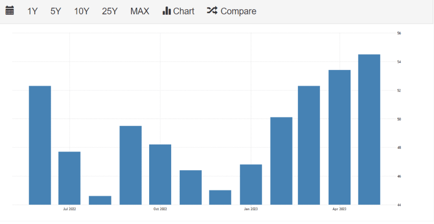Click the Oct 2022 bar
The image size is (434, 224).
pos(160,174)
